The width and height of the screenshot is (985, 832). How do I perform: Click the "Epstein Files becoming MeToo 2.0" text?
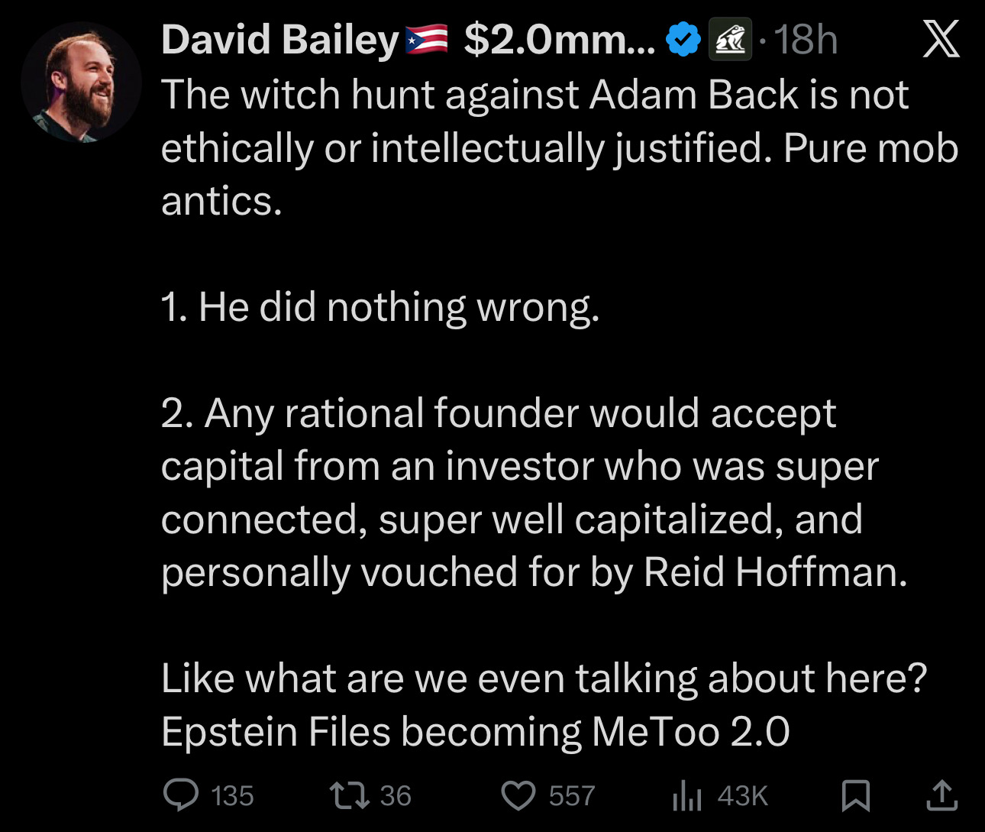tap(475, 732)
